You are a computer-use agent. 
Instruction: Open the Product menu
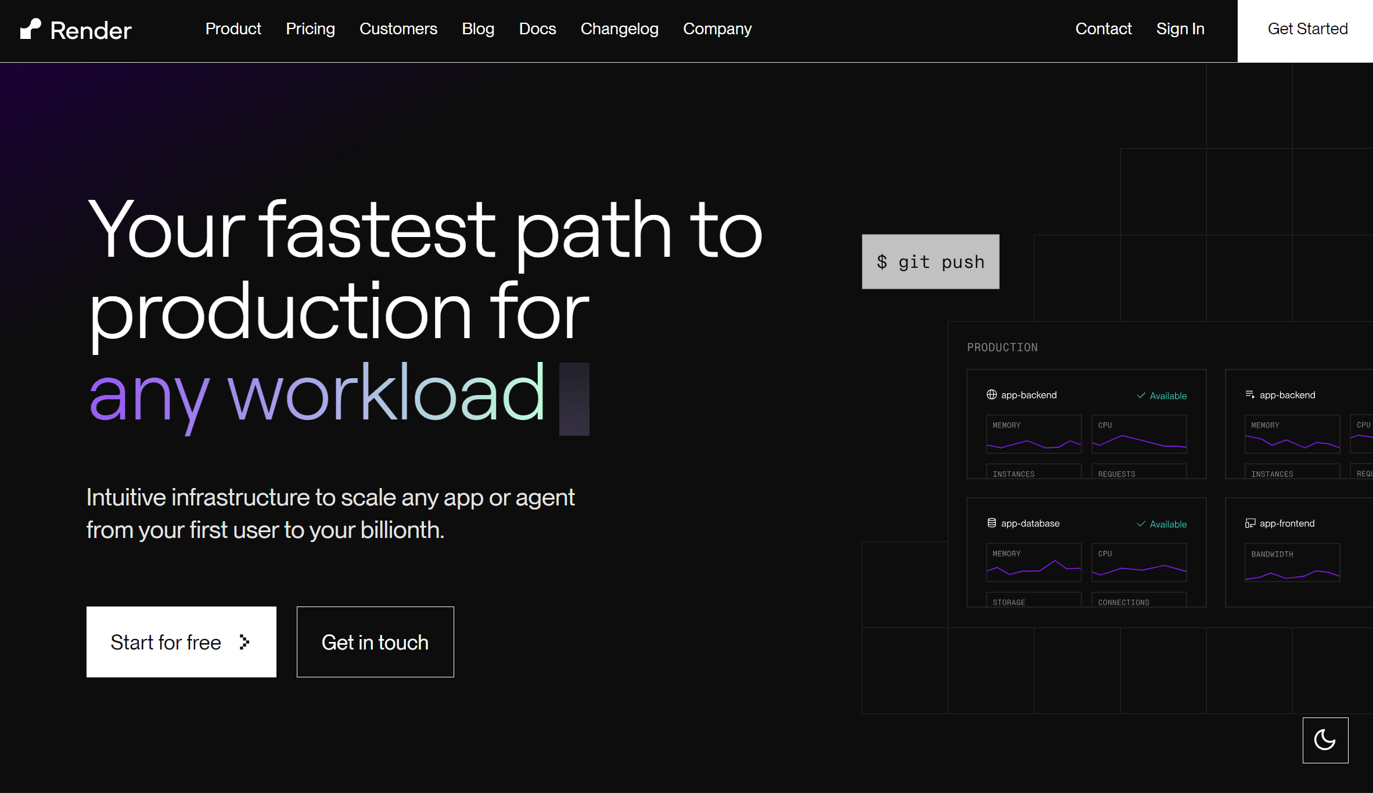coord(233,29)
